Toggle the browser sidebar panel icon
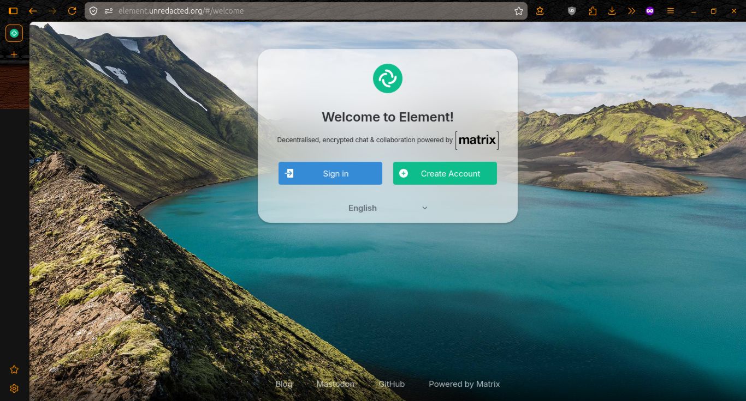This screenshot has height=401, width=746. click(x=13, y=11)
